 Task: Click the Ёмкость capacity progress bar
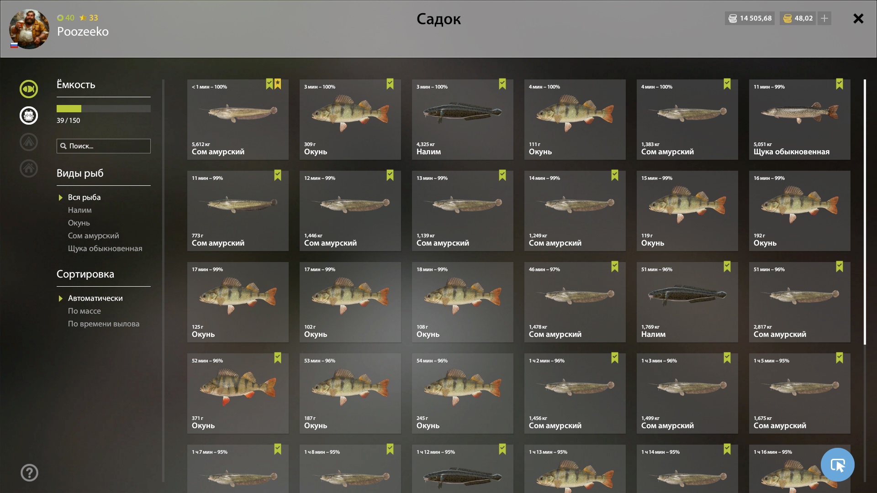click(104, 109)
